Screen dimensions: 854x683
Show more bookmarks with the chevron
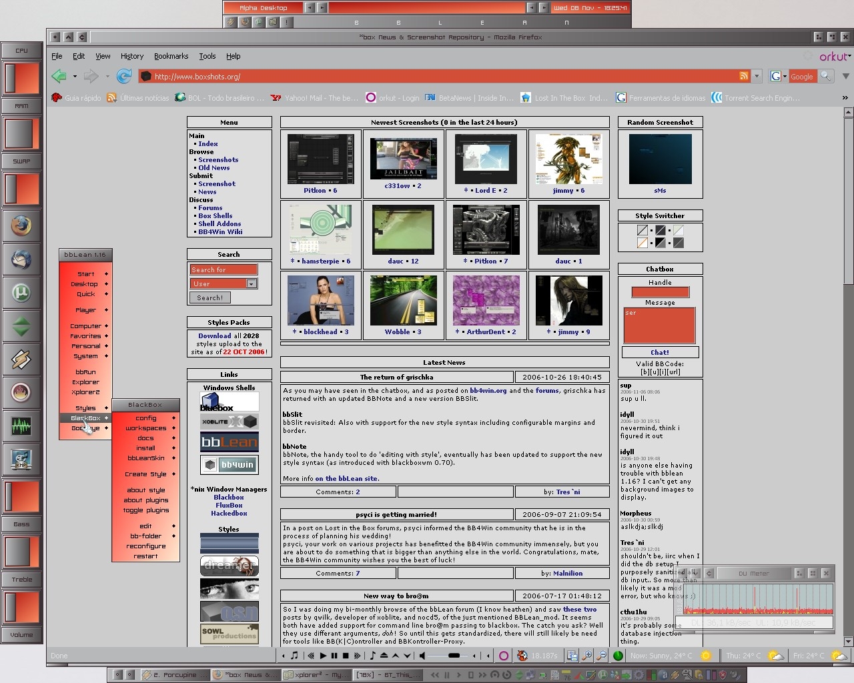(845, 98)
